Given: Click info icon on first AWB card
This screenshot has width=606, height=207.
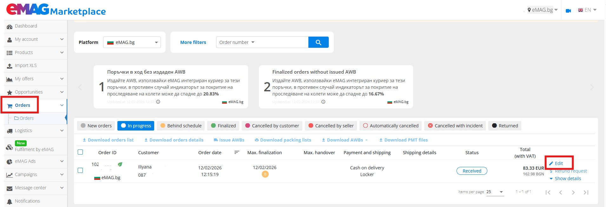Looking at the screenshot, I should tap(158, 102).
